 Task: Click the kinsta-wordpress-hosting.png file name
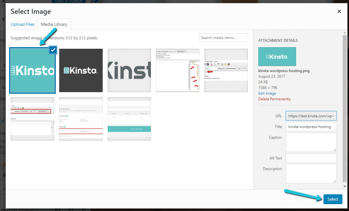click(x=284, y=71)
